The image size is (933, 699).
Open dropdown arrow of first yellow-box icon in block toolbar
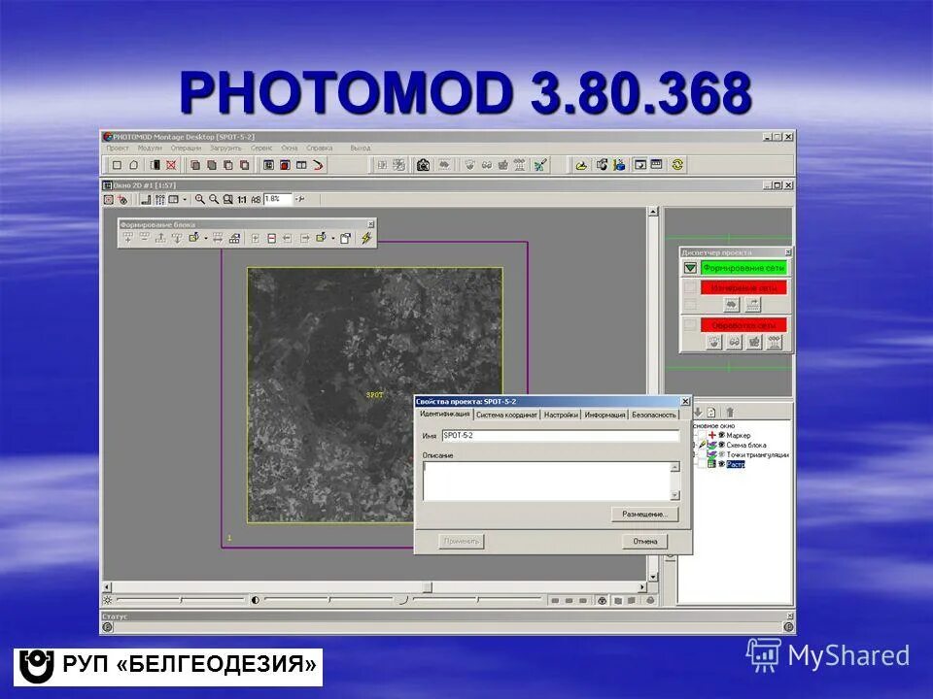(x=206, y=239)
